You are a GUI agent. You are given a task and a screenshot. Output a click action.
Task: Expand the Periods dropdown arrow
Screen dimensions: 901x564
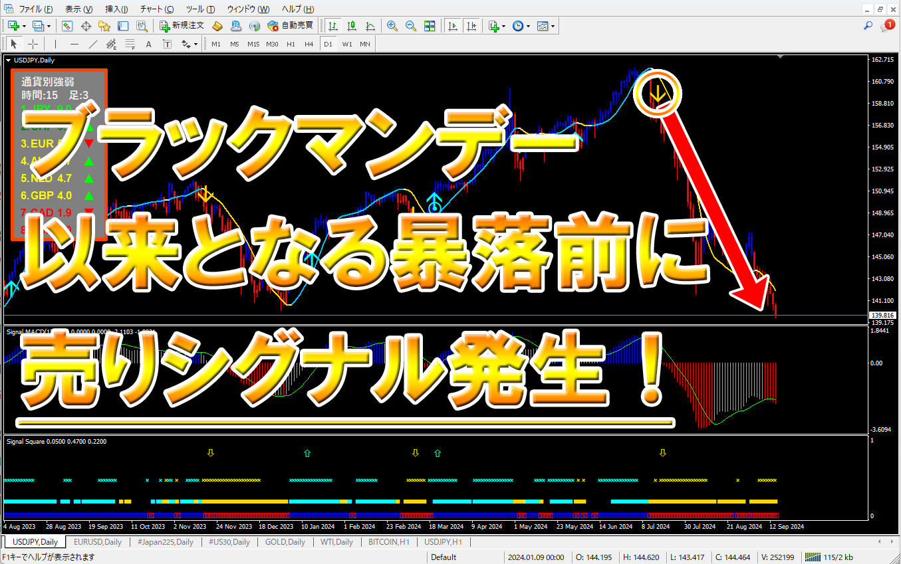(x=529, y=26)
